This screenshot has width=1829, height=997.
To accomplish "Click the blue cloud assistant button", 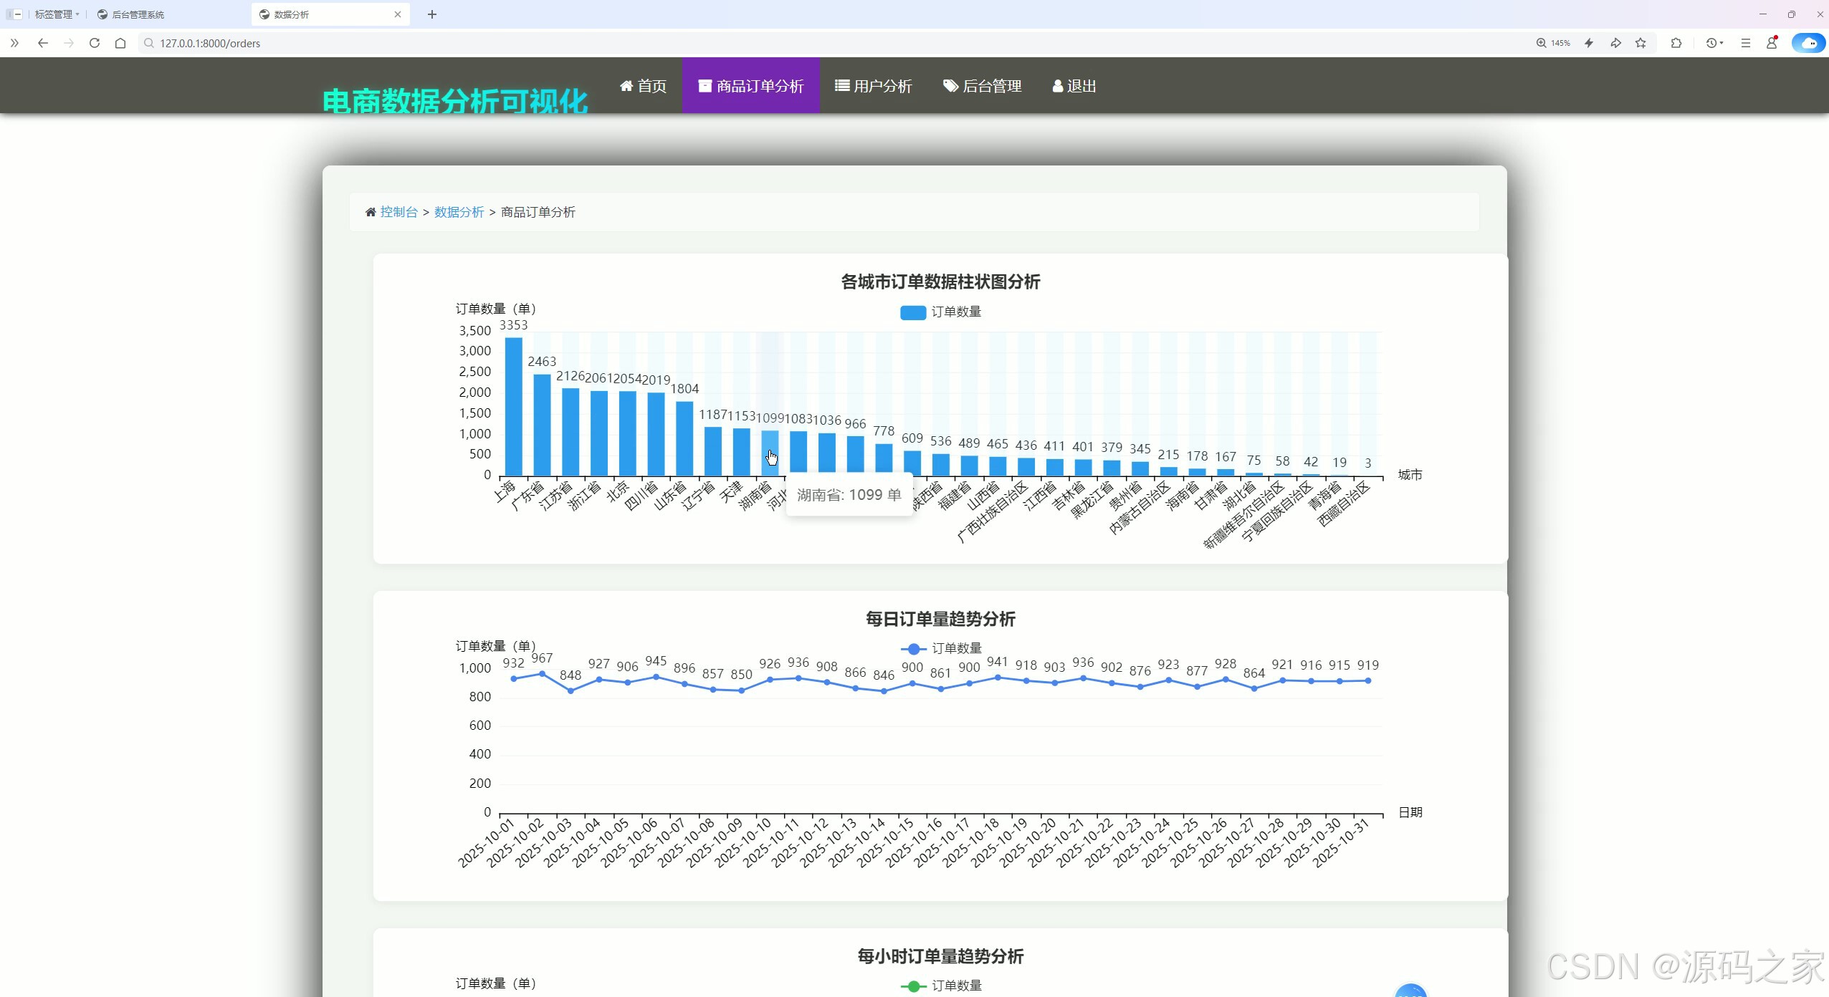I will (1808, 43).
